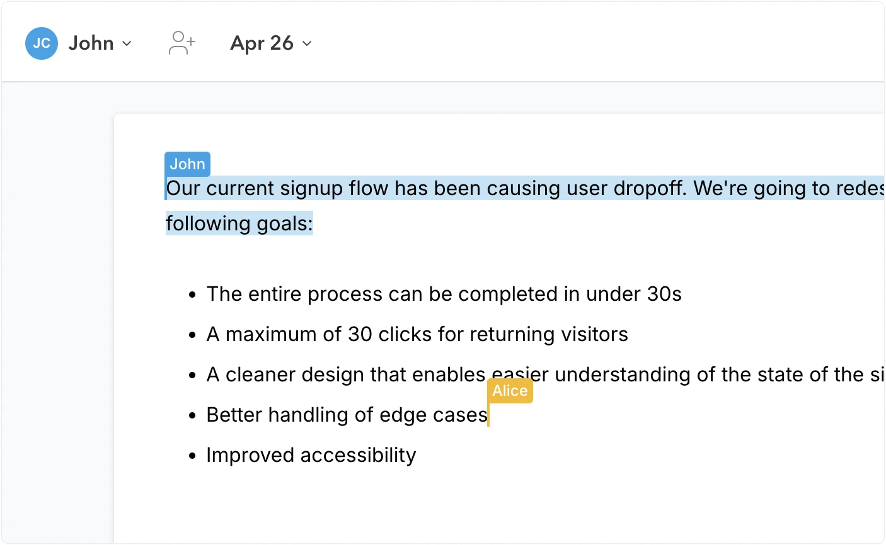This screenshot has height=545, width=886.
Task: Click the yellow Alice cursor label
Action: pos(510,391)
